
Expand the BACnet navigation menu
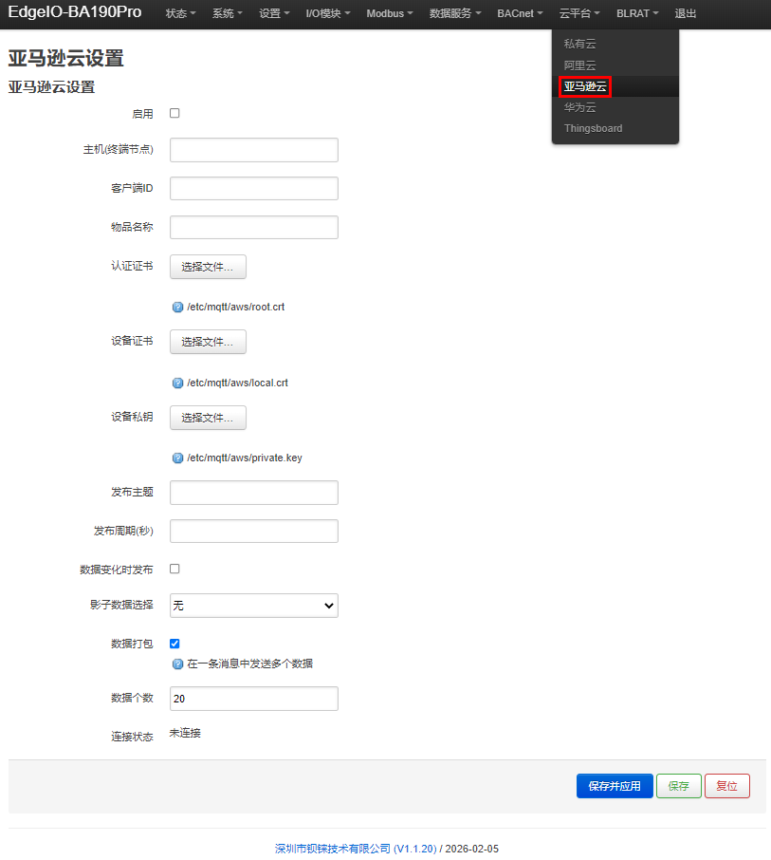coord(520,13)
